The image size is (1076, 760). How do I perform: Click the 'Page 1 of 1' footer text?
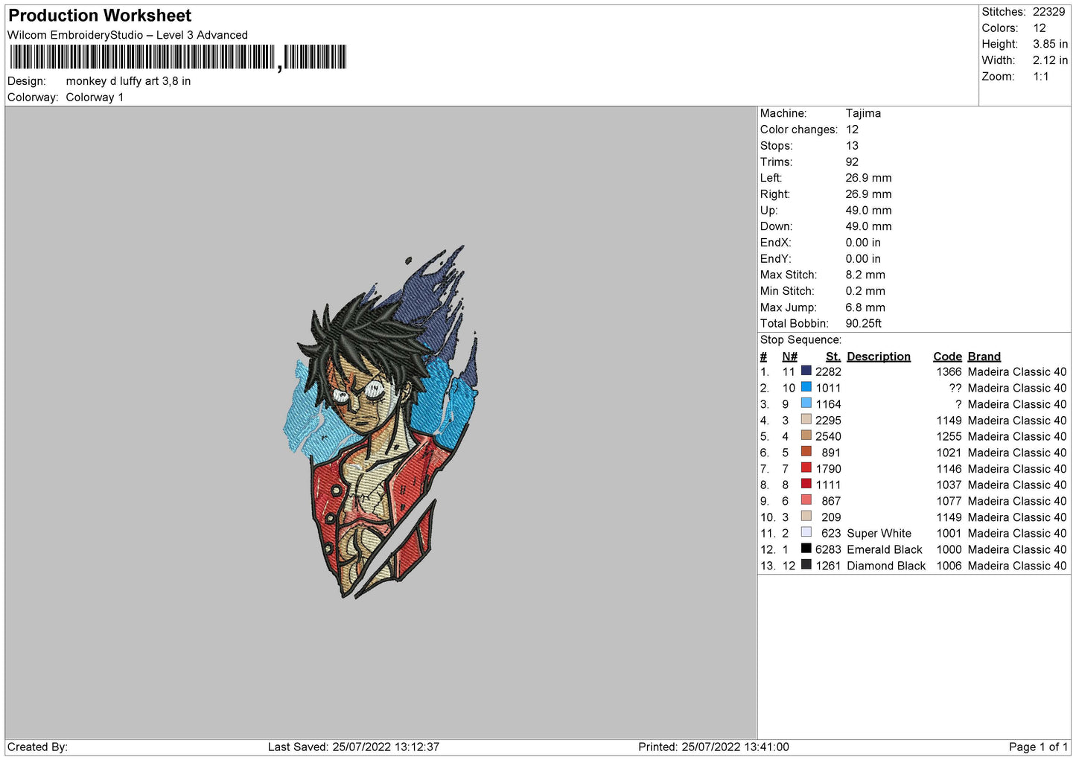click(1037, 747)
